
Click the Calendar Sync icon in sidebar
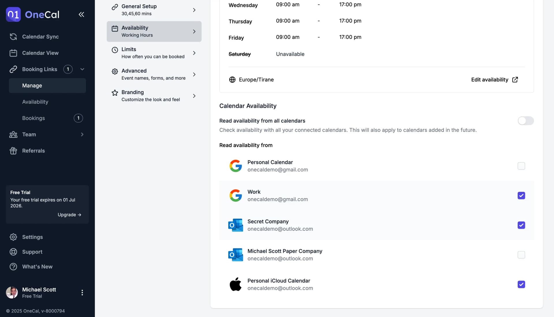point(13,37)
